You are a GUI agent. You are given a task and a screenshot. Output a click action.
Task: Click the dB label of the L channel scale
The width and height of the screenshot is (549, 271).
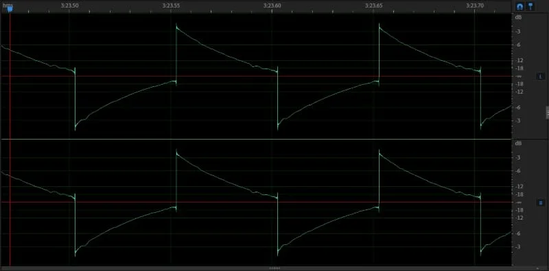pos(518,17)
